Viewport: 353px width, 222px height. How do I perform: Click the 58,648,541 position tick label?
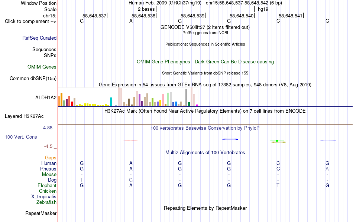[291, 16]
